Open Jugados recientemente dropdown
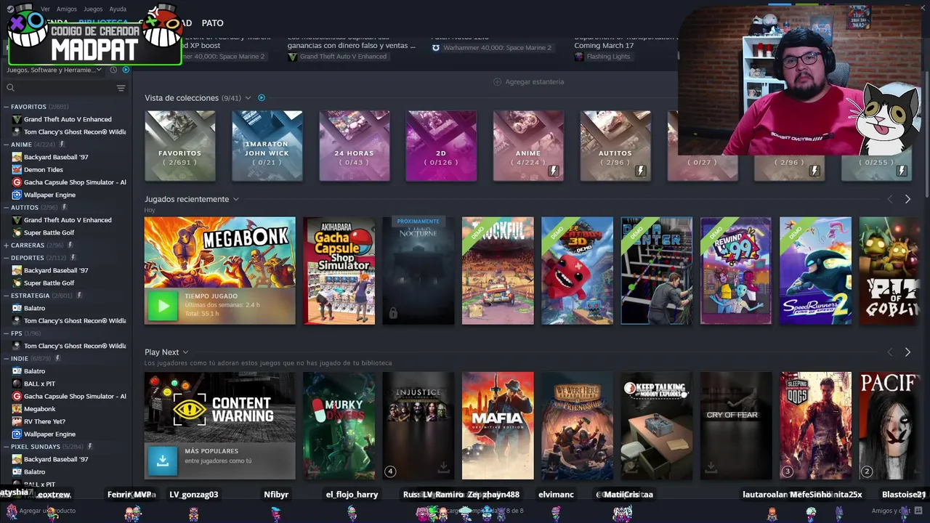This screenshot has height=523, width=930. point(235,199)
